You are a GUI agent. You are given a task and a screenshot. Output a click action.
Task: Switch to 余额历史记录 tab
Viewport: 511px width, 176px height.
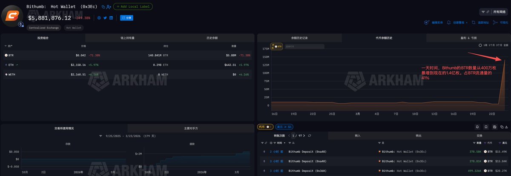pos(299,38)
